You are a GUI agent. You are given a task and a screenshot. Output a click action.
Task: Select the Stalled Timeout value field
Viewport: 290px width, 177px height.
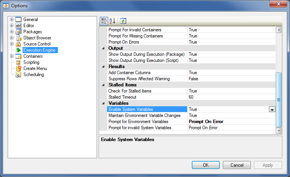coord(230,97)
